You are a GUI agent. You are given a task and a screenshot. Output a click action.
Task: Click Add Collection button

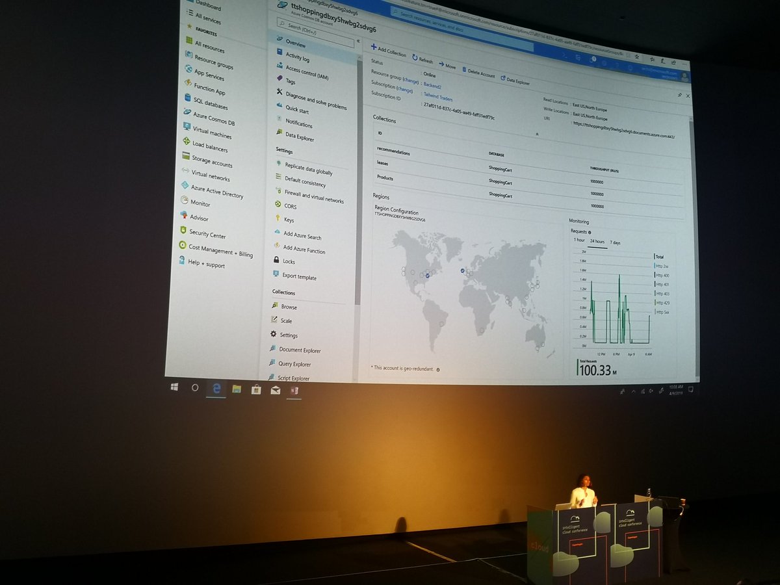point(388,52)
